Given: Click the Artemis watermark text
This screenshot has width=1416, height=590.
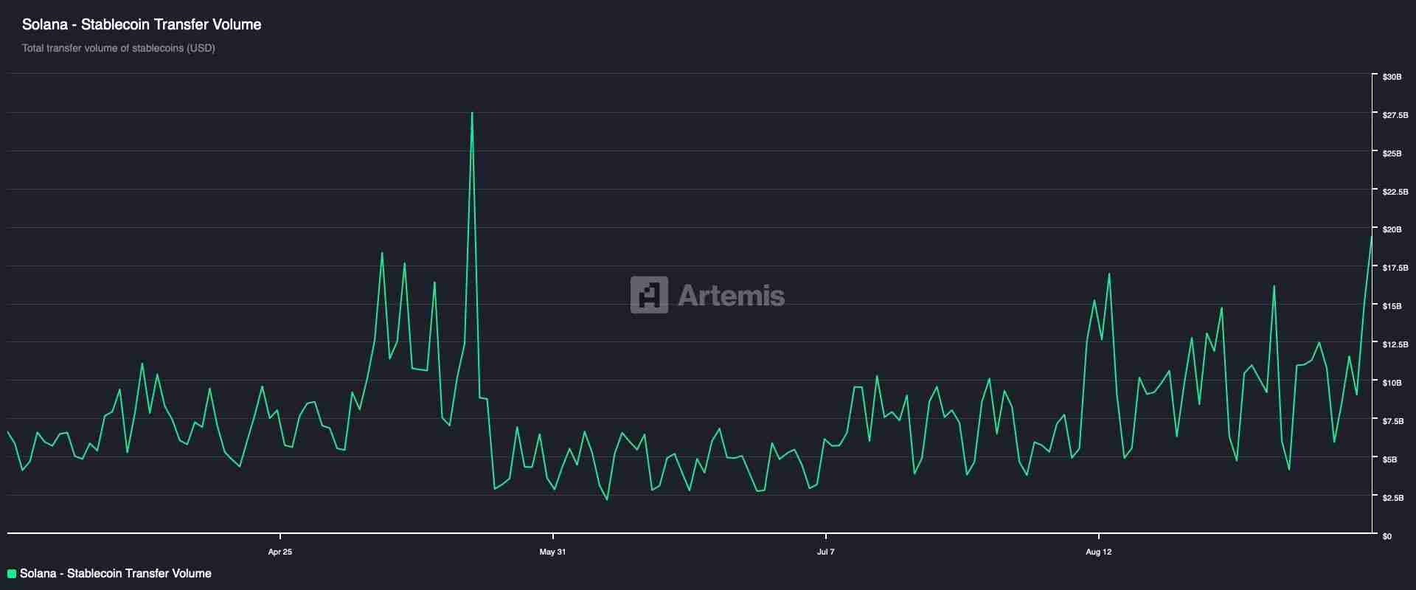Looking at the screenshot, I should click(731, 296).
